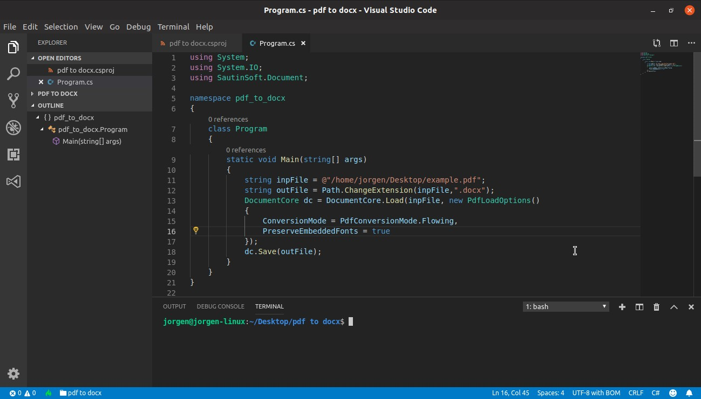Screen dimensions: 701x399
Task: Select the Terminal panel tab
Action: click(269, 306)
